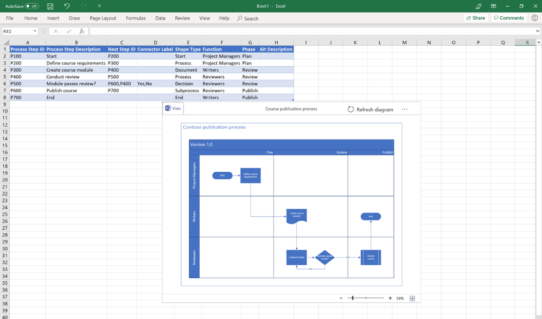Select column R header

pyautogui.click(x=527, y=42)
